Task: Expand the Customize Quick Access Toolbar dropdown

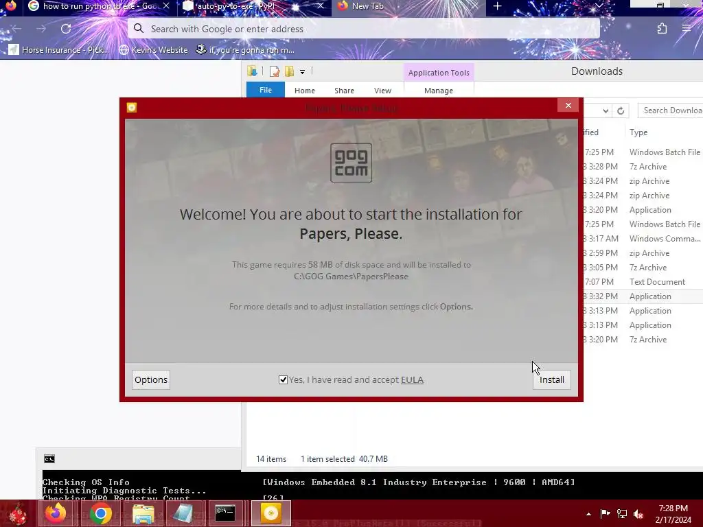Action: tap(303, 71)
